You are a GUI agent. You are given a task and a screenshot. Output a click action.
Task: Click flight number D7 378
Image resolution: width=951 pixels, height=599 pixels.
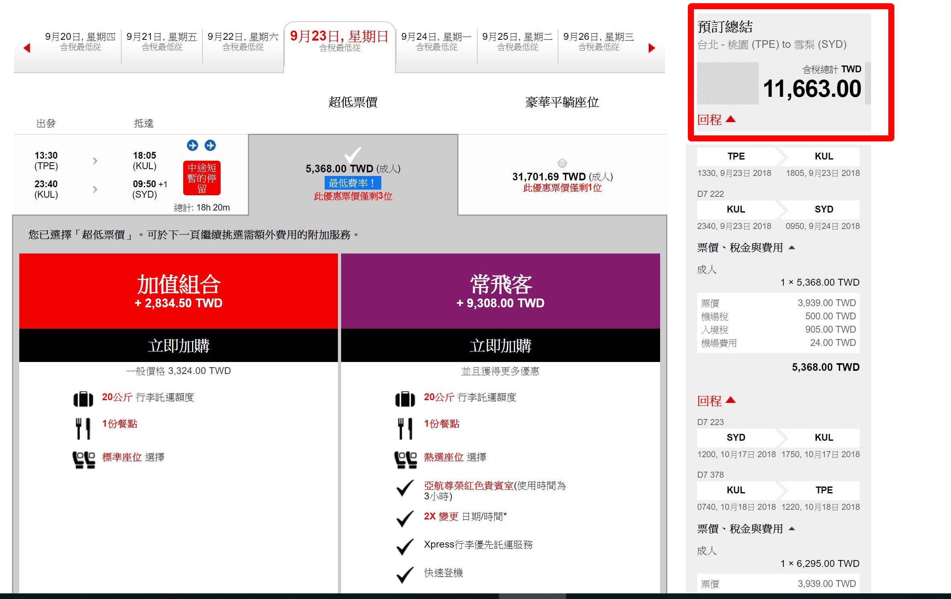click(x=710, y=475)
